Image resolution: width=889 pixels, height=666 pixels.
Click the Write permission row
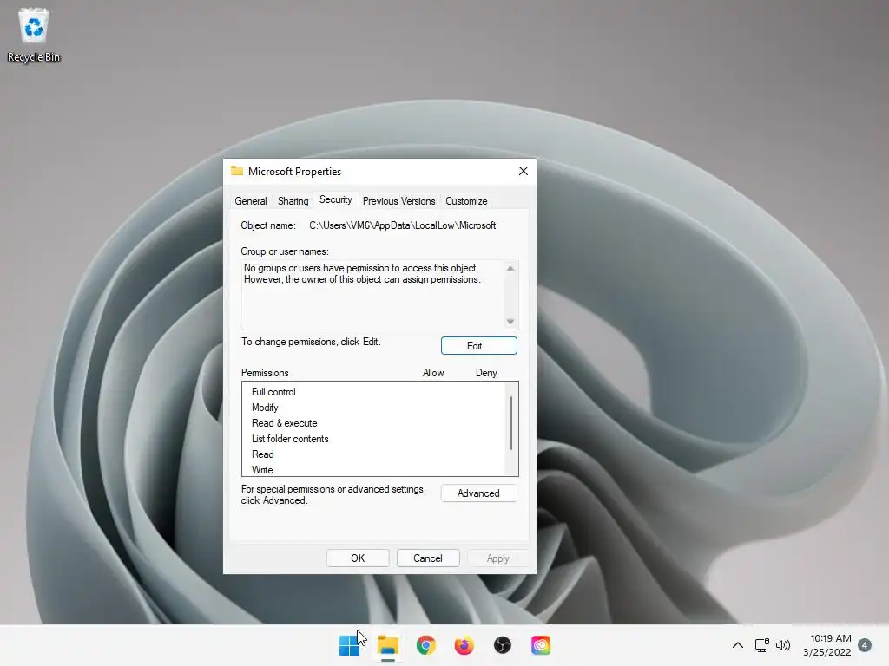pyautogui.click(x=373, y=469)
